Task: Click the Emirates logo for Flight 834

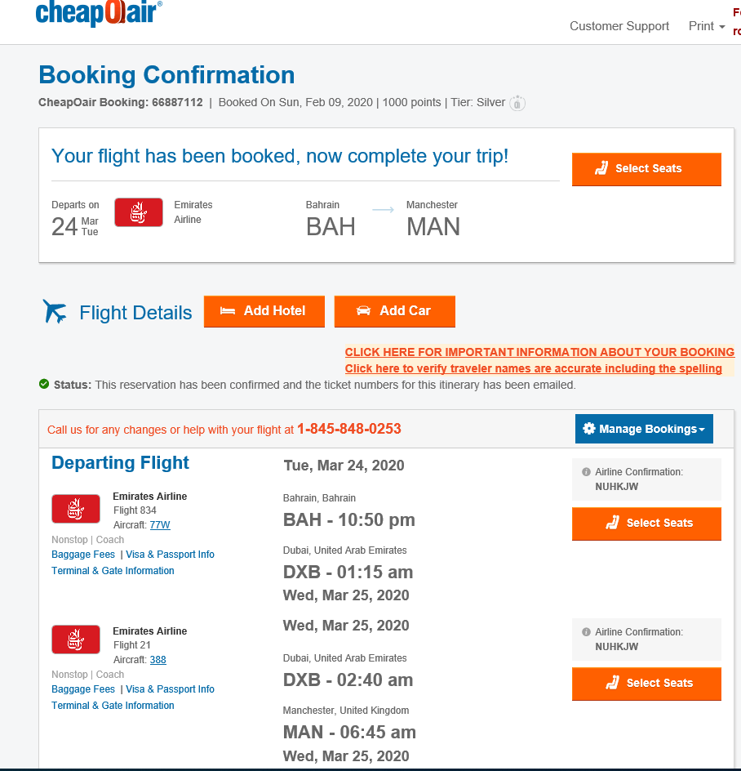Action: pyautogui.click(x=75, y=509)
